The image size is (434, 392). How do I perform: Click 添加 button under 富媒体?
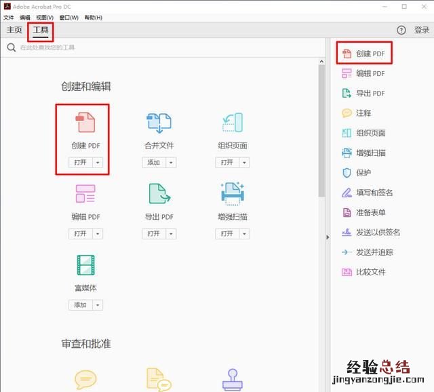click(81, 305)
